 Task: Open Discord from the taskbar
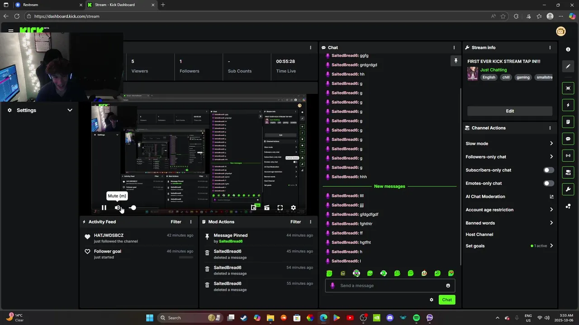point(390,318)
